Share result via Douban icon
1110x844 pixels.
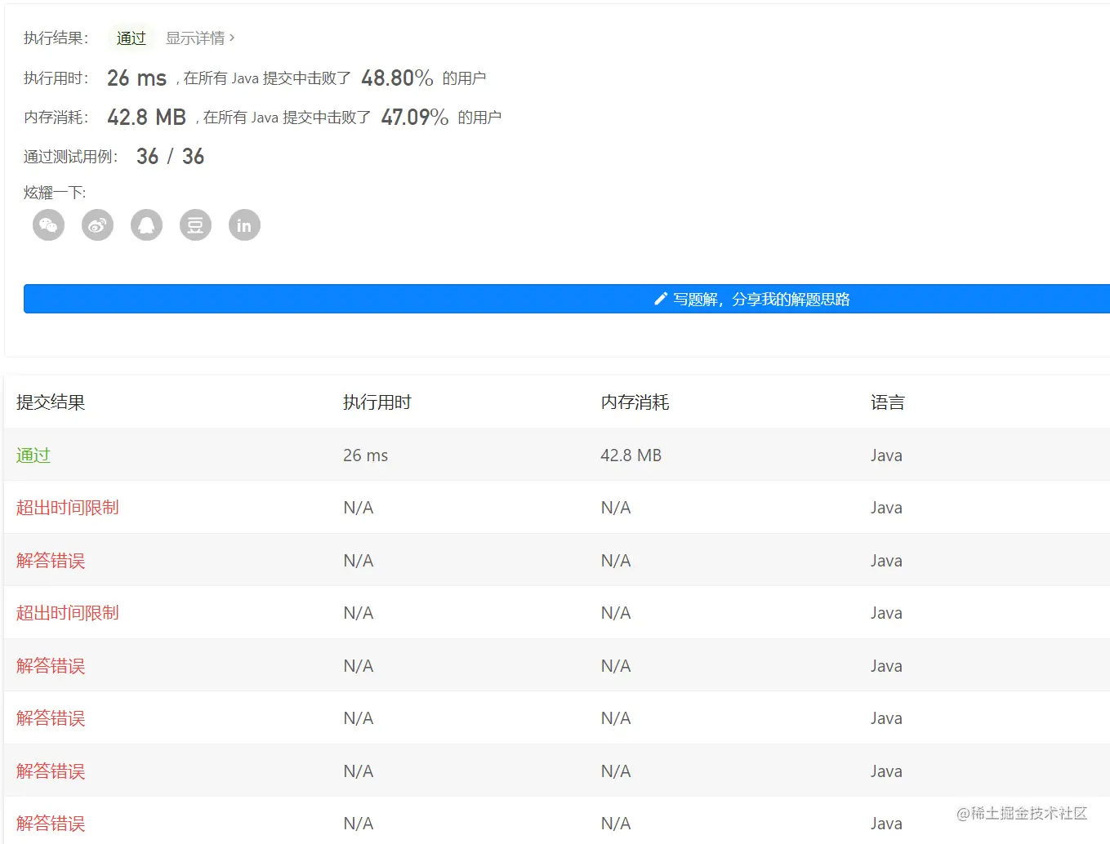point(195,225)
